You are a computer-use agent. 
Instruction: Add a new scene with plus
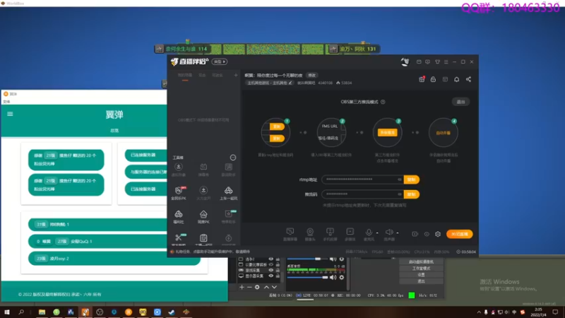click(x=236, y=76)
